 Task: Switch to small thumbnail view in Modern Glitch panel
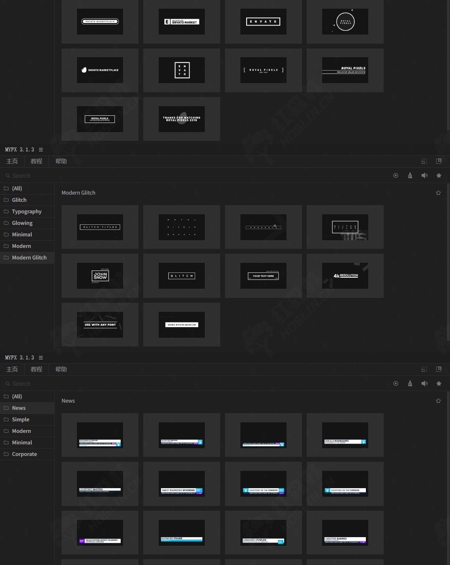tap(424, 161)
